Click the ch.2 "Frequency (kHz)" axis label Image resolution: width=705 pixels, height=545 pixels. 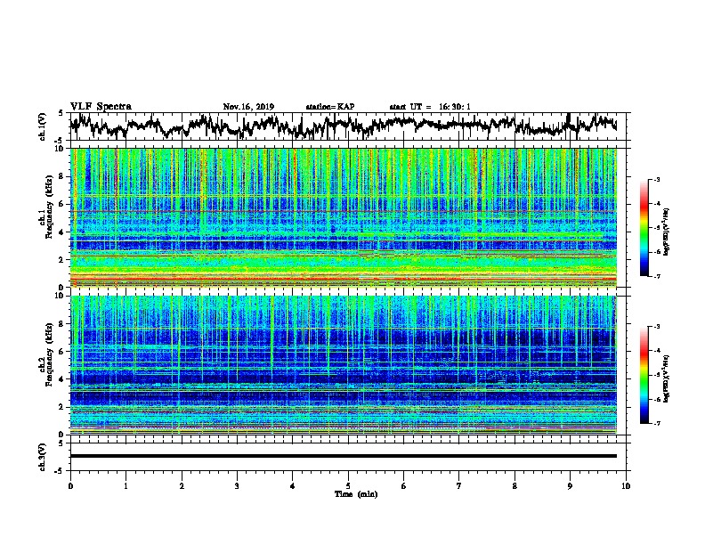49,354
